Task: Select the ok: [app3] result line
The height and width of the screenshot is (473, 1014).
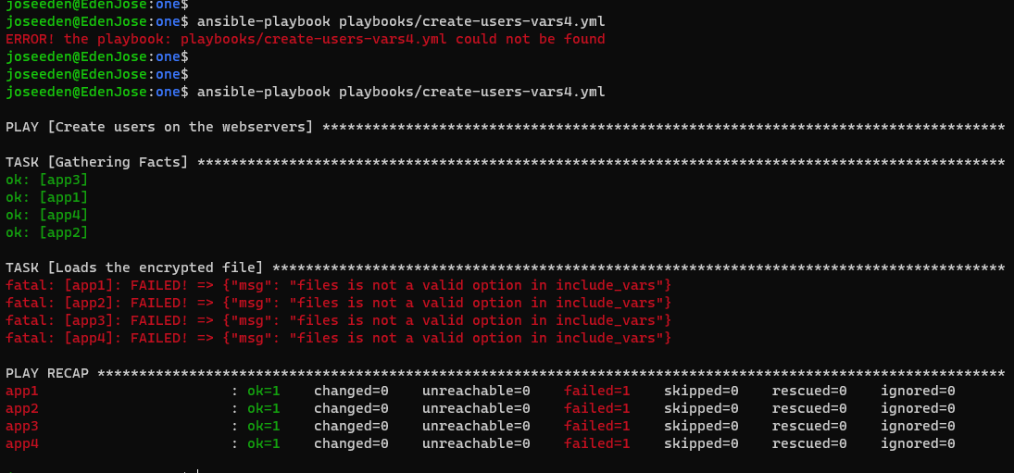Action: [46, 180]
